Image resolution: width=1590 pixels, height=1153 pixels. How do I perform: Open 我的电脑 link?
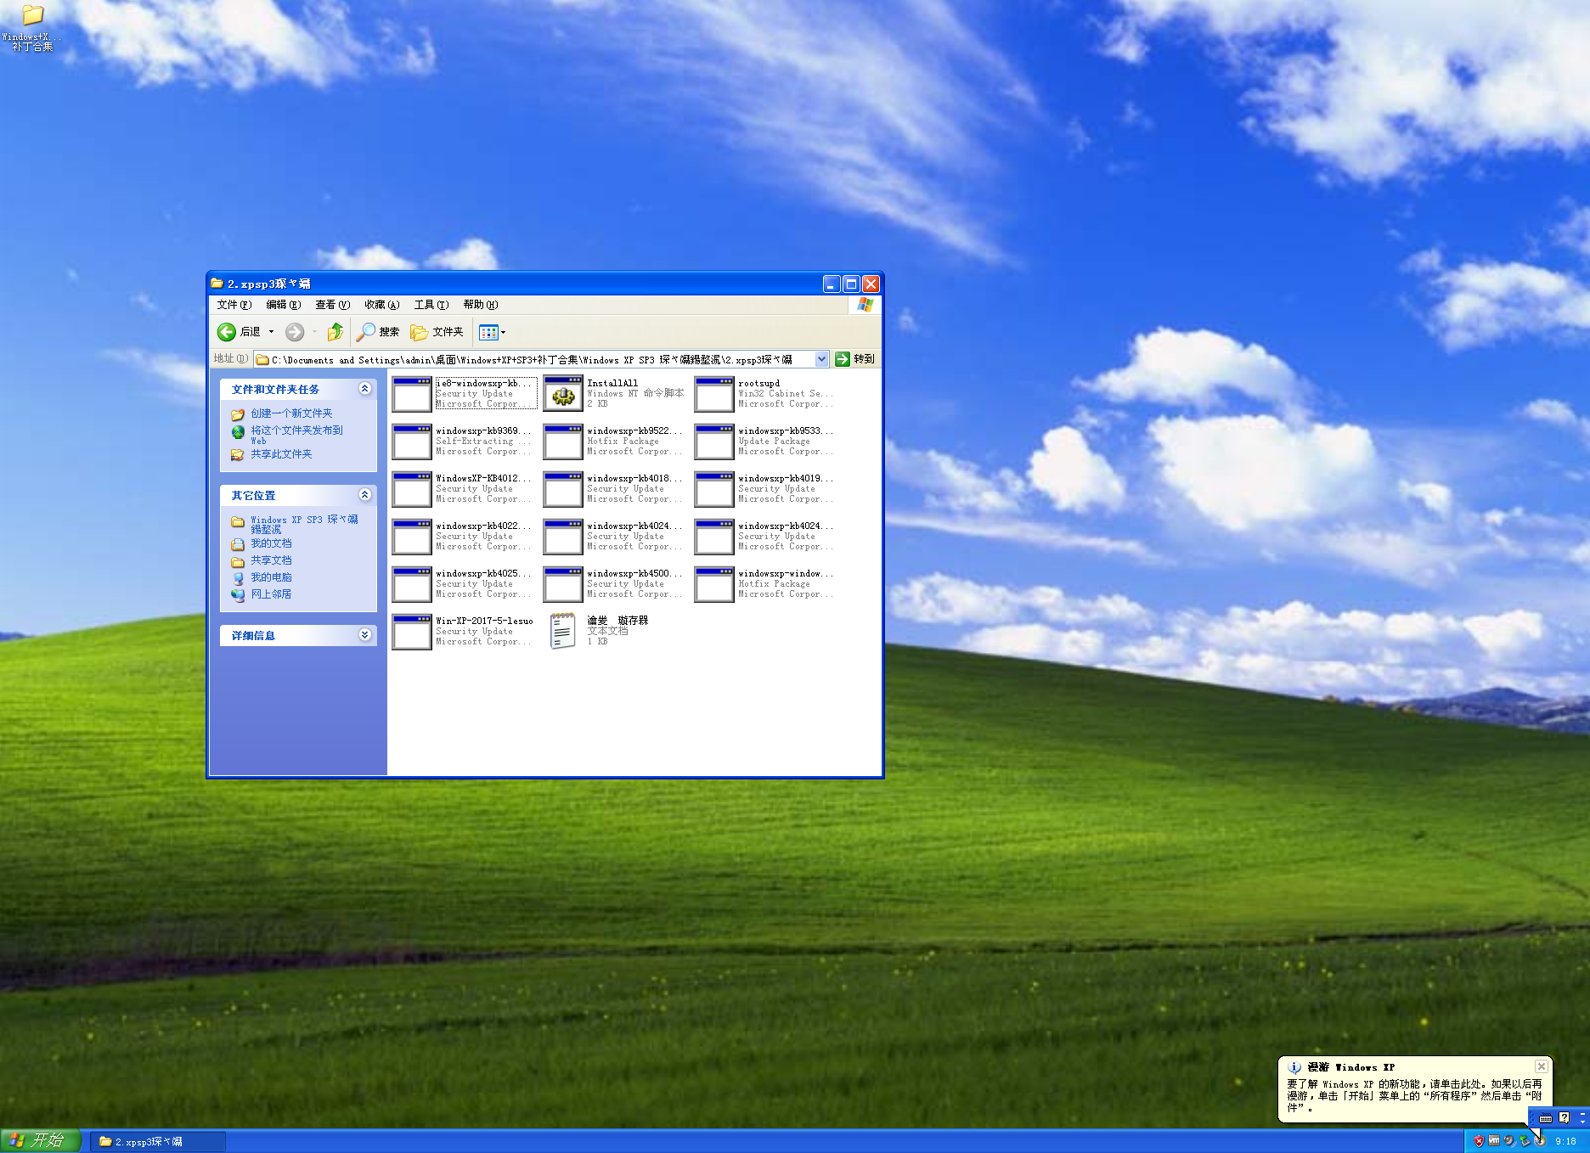click(x=271, y=577)
